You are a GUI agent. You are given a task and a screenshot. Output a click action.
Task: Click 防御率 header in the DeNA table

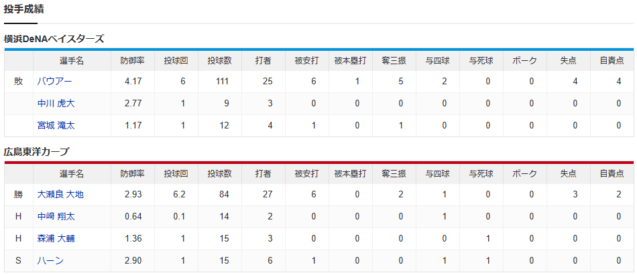133,61
